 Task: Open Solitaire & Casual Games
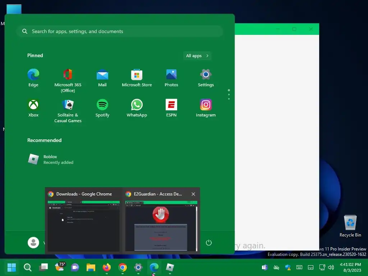point(68,111)
